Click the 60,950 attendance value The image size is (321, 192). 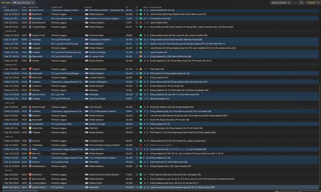pos(129,145)
